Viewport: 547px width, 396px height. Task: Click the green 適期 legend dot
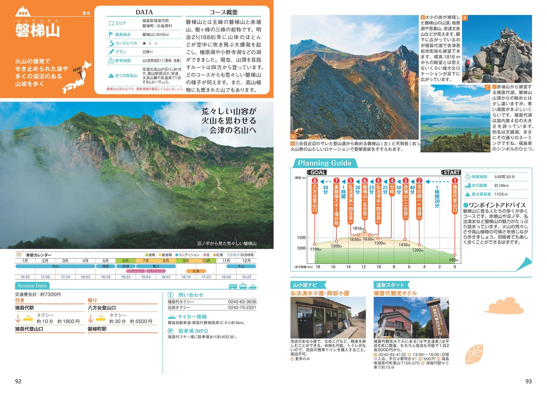point(146,255)
